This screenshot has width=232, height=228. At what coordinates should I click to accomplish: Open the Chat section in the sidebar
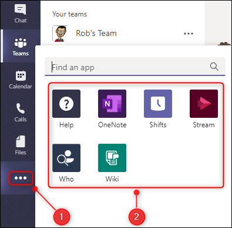tap(21, 14)
